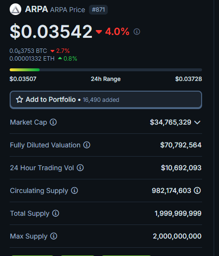Click the ARPA coin logo
Screen dimensions: 219x256
[x=15, y=9]
